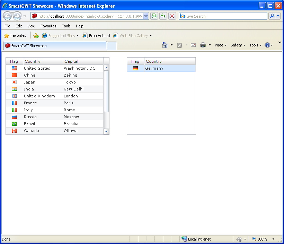The height and width of the screenshot is (244, 284).
Task: Click the Add to Favorites Bar icon
Action: click(x=36, y=36)
